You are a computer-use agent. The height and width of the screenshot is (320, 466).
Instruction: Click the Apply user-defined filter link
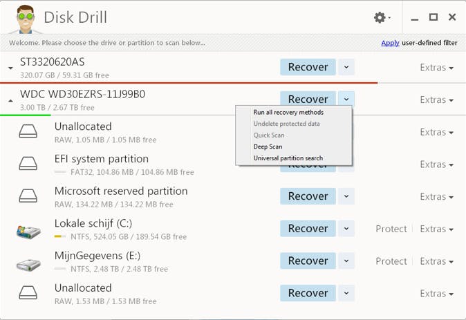390,43
